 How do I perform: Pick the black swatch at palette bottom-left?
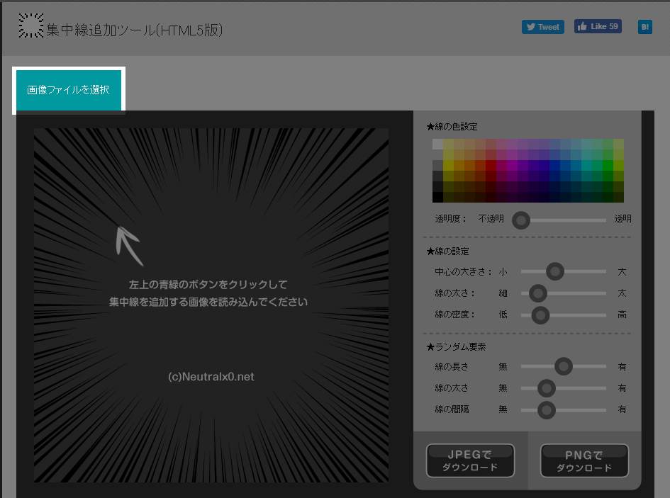click(437, 197)
